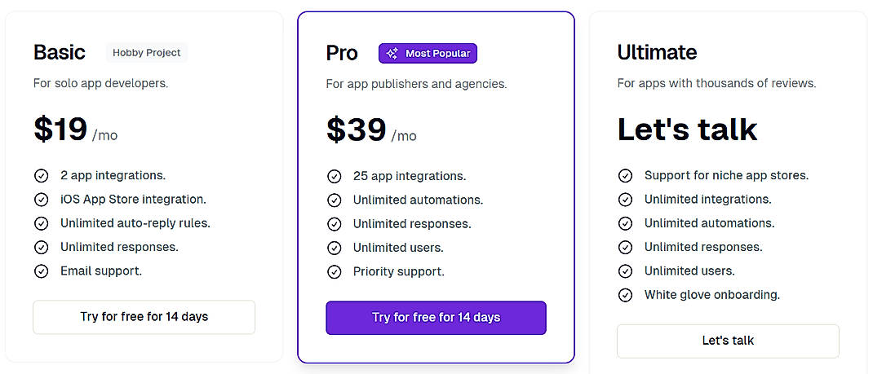Click checkmark icon next to Unlimited auto-reply rules
Screen dimensions: 873x374
tap(41, 223)
